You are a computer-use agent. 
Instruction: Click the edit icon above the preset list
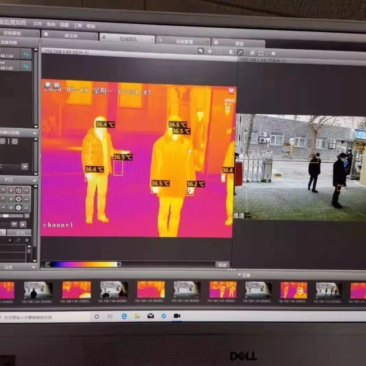coord(19,240)
